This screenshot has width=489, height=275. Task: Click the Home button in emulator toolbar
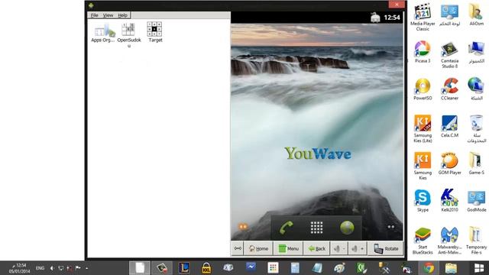(258, 248)
